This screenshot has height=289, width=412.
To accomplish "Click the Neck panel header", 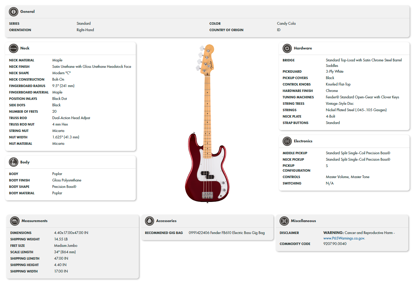I will click(x=24, y=48).
